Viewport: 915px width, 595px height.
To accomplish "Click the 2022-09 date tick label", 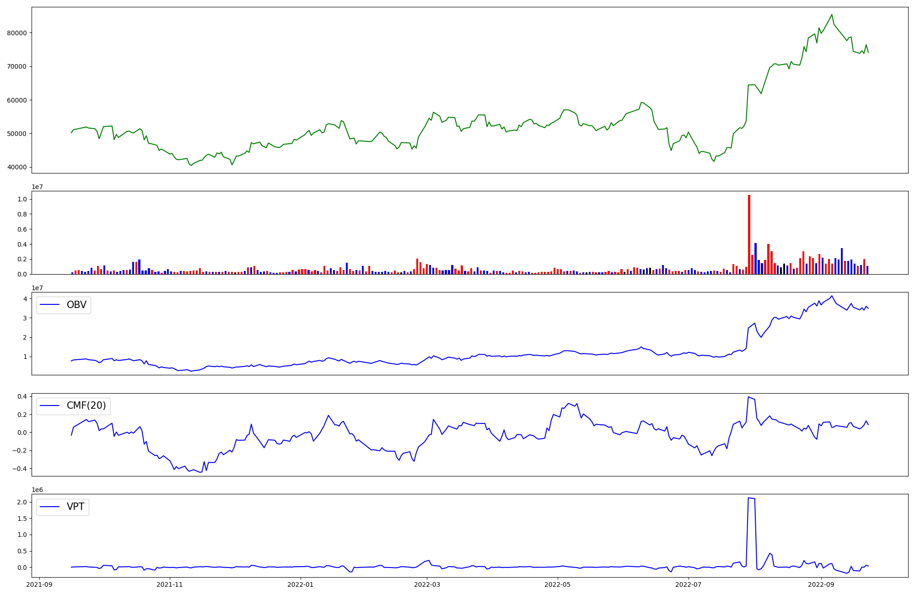I will tap(821, 584).
